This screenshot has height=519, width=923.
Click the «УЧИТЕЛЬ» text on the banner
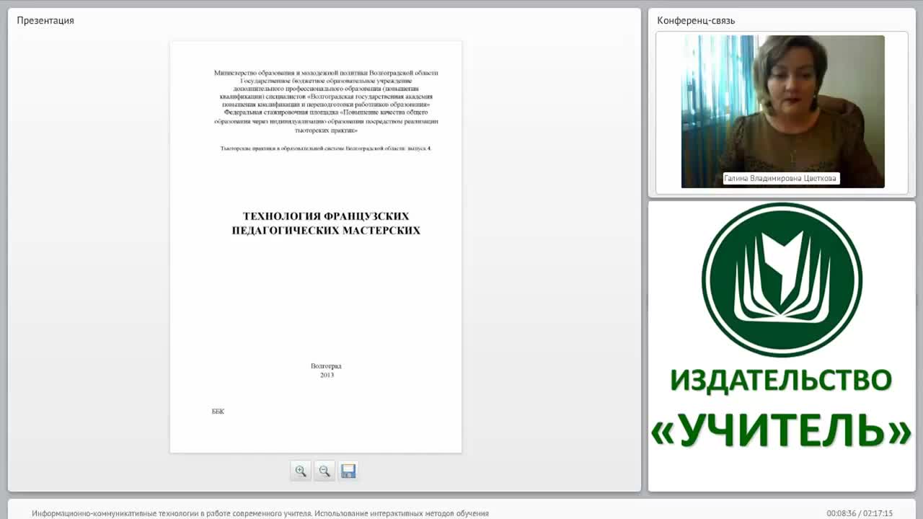coord(781,430)
